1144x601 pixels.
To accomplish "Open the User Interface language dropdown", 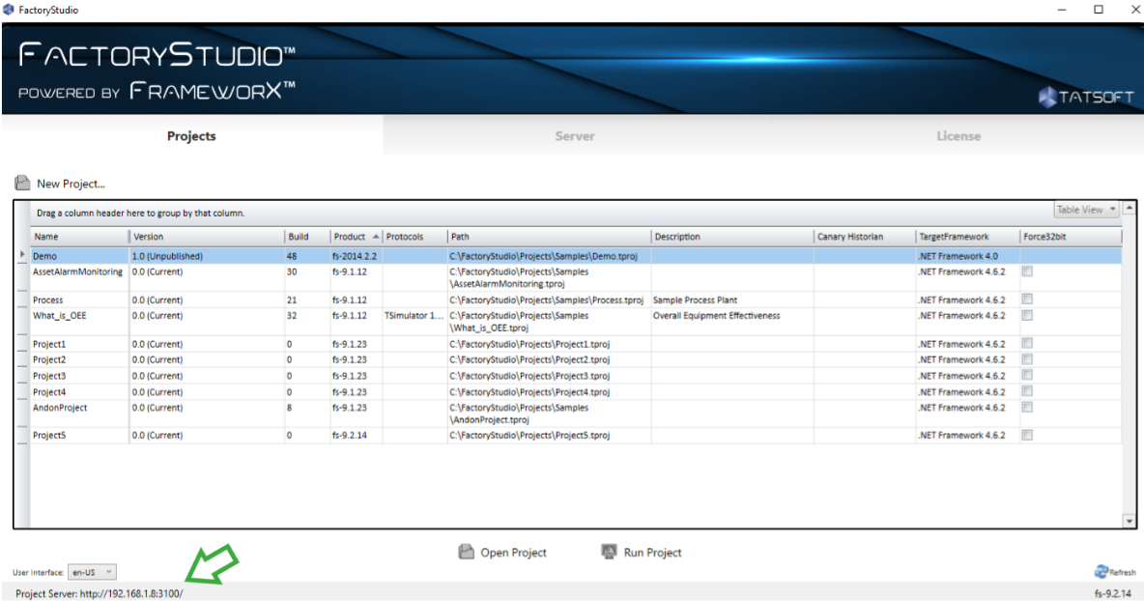I will pyautogui.click(x=92, y=572).
